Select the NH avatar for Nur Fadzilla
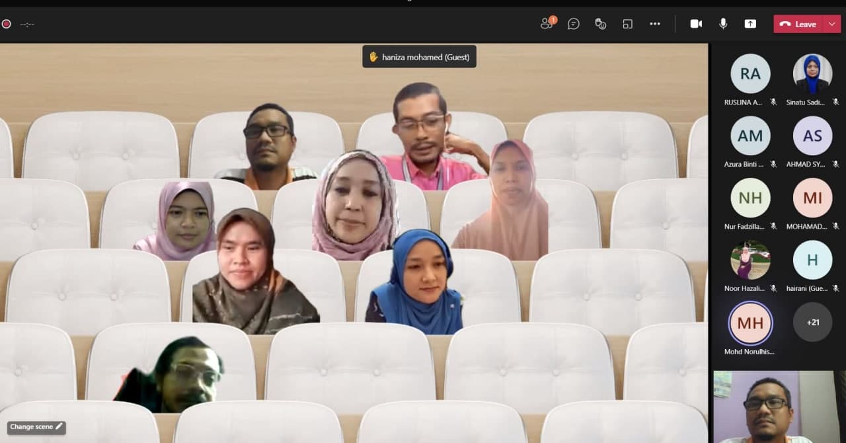 coord(750,198)
